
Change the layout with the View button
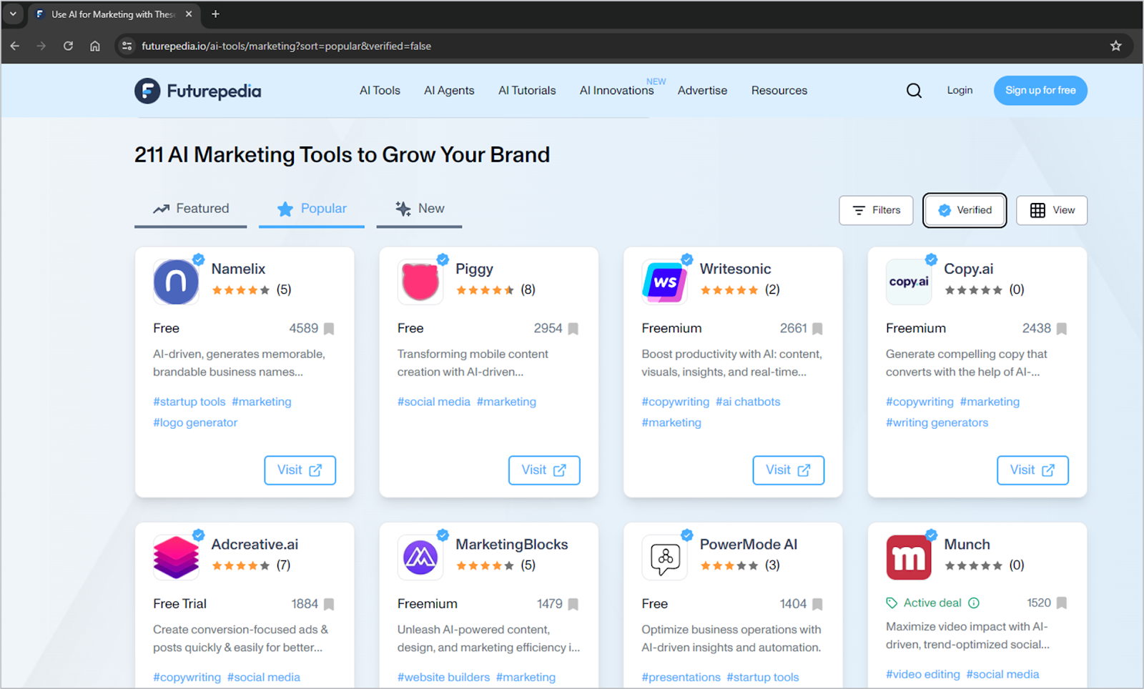point(1052,210)
